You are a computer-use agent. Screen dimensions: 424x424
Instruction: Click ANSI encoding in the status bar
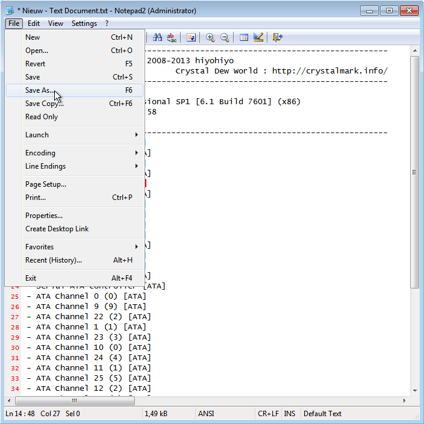click(206, 414)
